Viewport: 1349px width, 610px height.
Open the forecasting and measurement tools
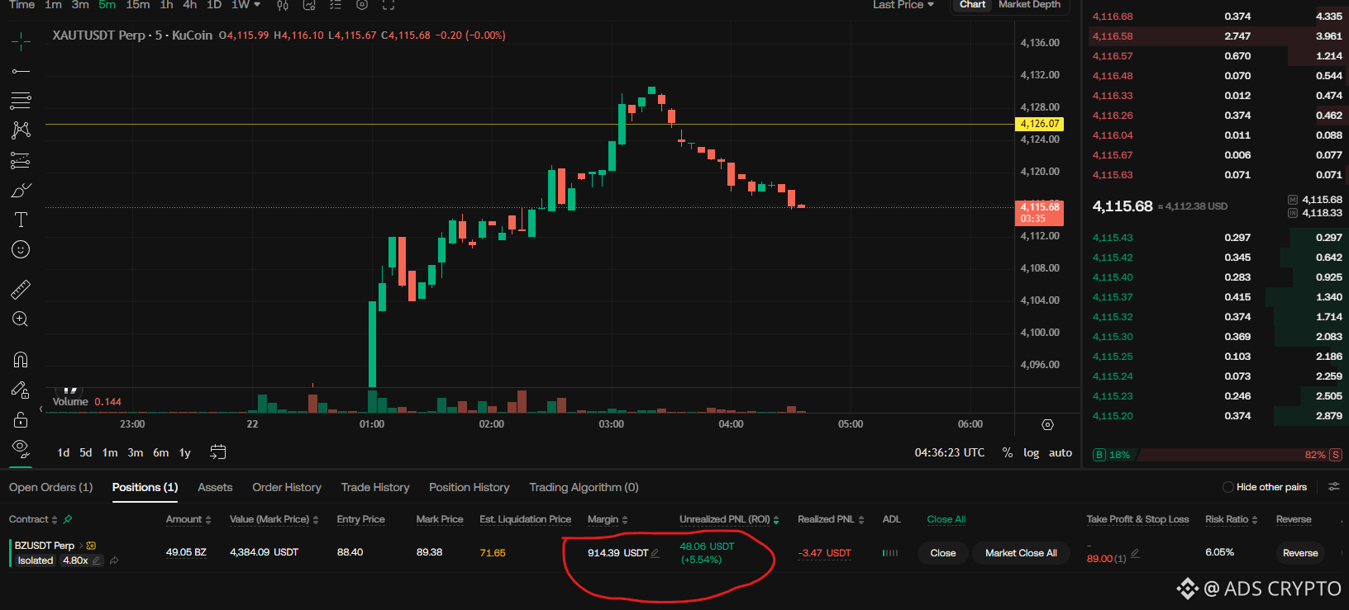pos(21,160)
